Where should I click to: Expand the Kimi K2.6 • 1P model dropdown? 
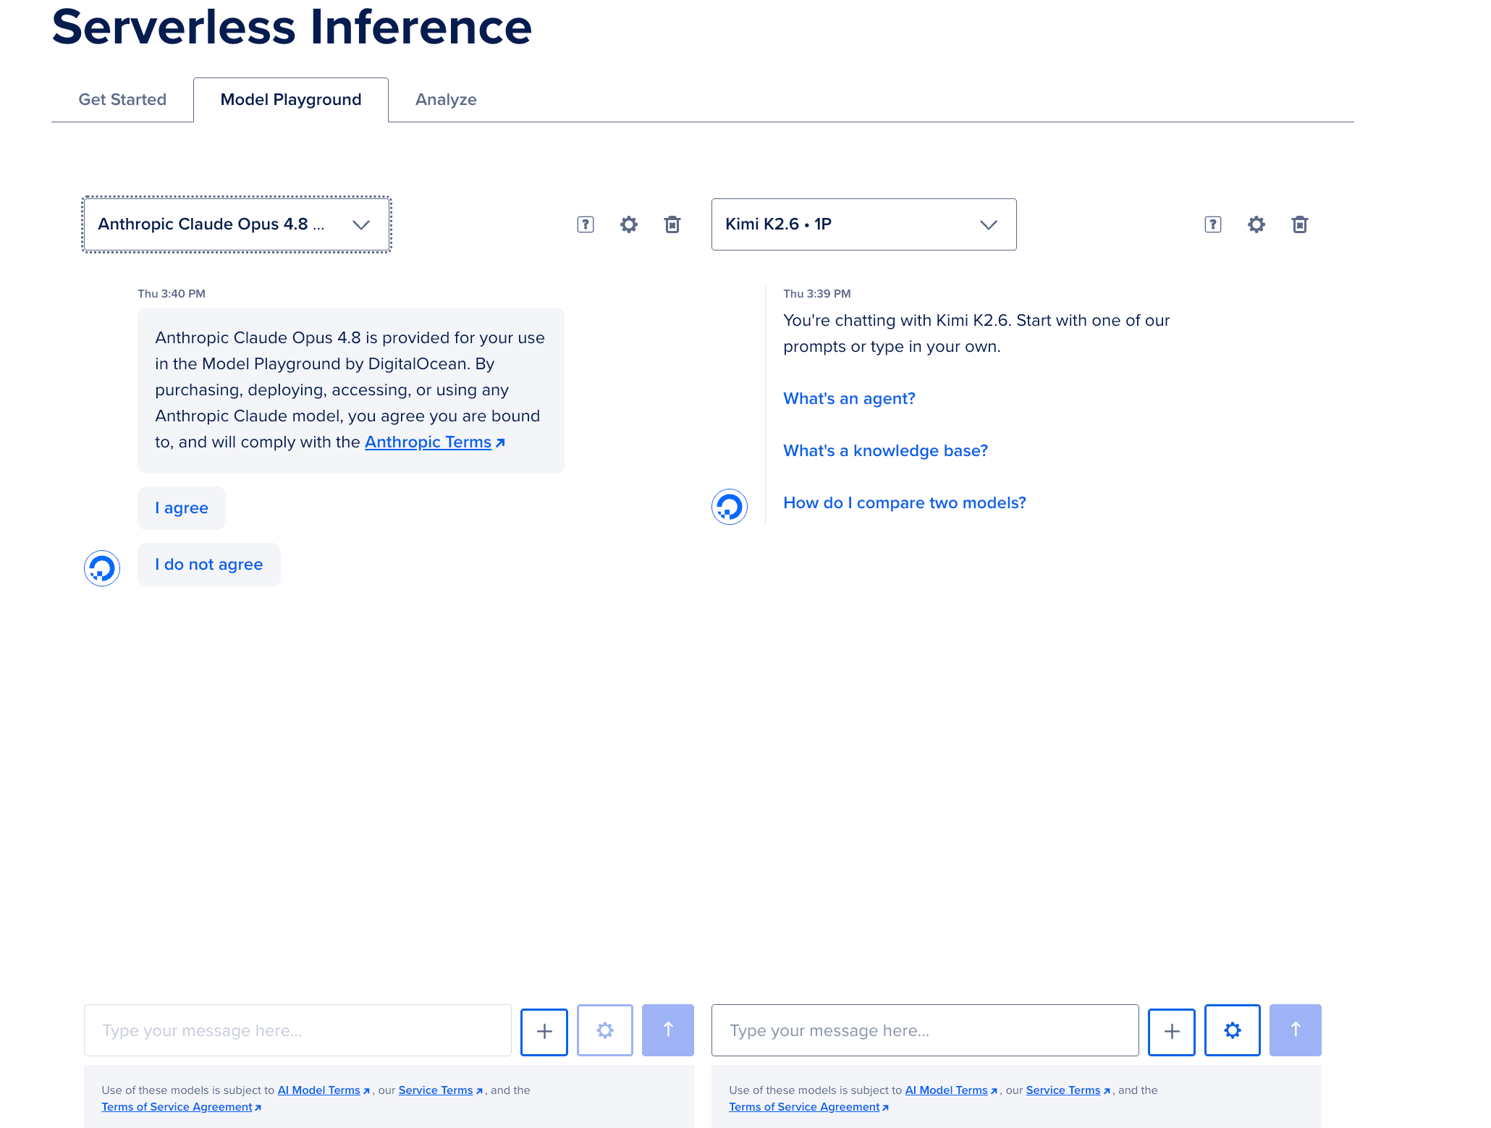coord(864,224)
